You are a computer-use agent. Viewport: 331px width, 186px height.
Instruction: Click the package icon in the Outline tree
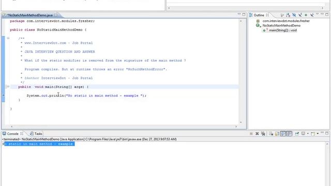(x=258, y=21)
